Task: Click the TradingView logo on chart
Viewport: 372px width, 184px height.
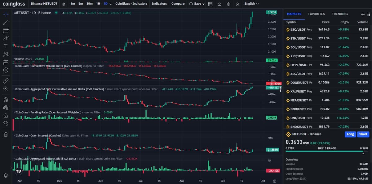Action: [x=19, y=171]
